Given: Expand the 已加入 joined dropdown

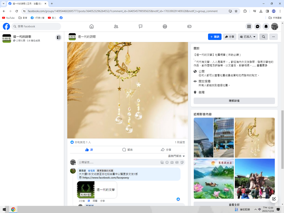Looking at the screenshot, I should pos(248,37).
